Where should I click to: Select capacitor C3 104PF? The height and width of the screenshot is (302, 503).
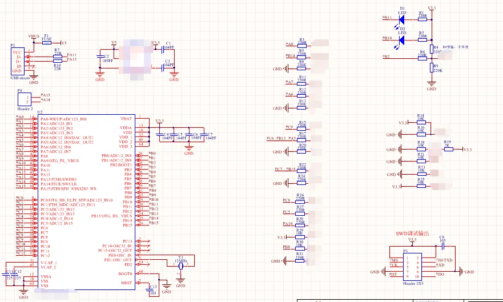pos(163,67)
